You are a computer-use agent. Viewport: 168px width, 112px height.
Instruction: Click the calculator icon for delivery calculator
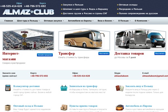(8, 88)
